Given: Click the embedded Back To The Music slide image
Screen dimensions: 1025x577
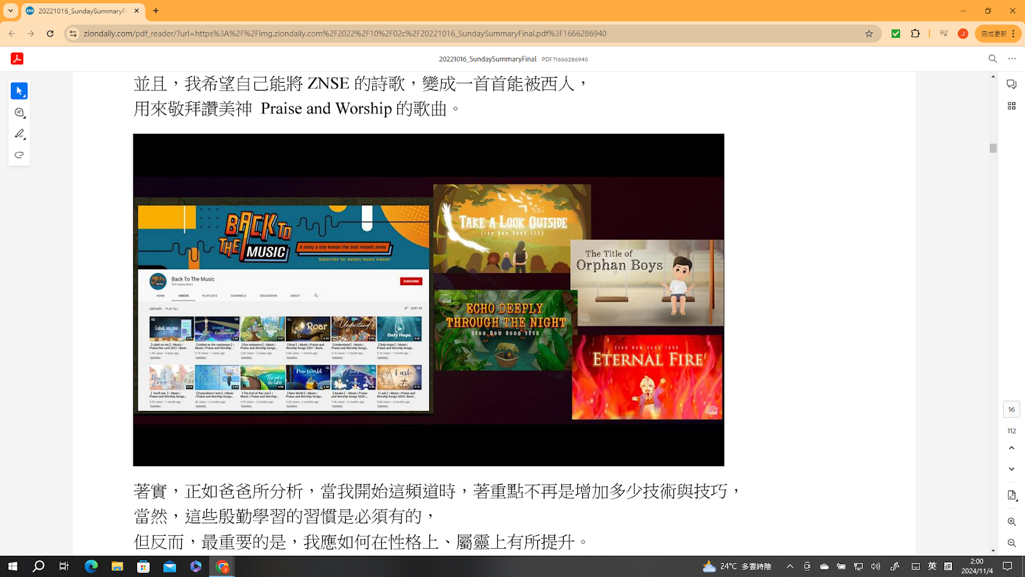Looking at the screenshot, I should pyautogui.click(x=429, y=299).
